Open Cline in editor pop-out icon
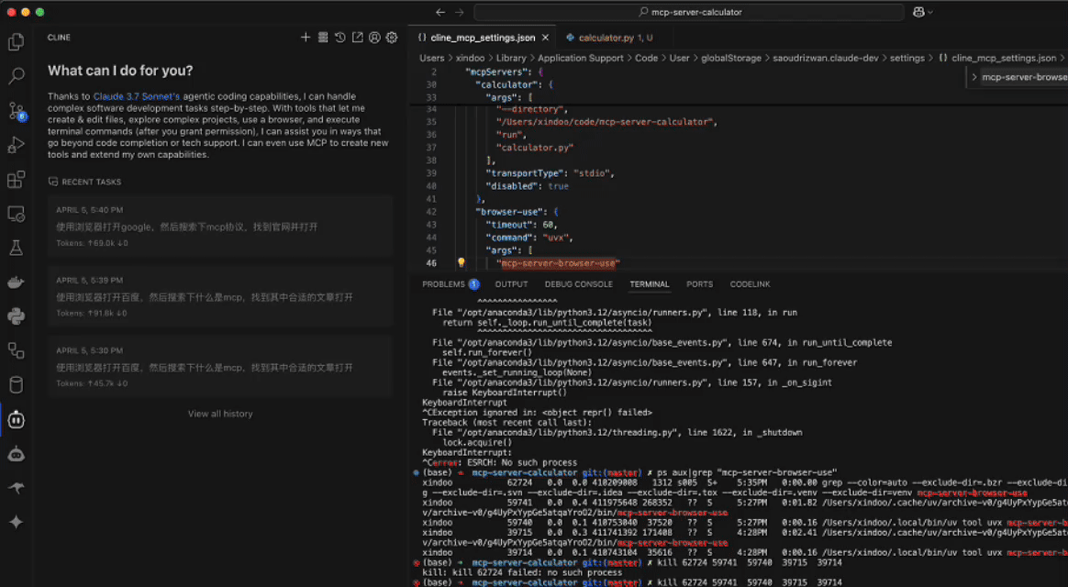Screen dimensions: 1068x587 coord(358,38)
